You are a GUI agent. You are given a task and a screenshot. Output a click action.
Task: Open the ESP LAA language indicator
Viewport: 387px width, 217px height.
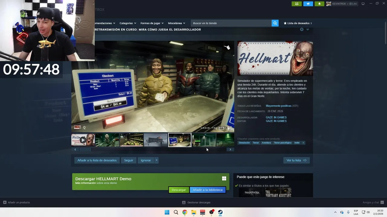coord(356,212)
